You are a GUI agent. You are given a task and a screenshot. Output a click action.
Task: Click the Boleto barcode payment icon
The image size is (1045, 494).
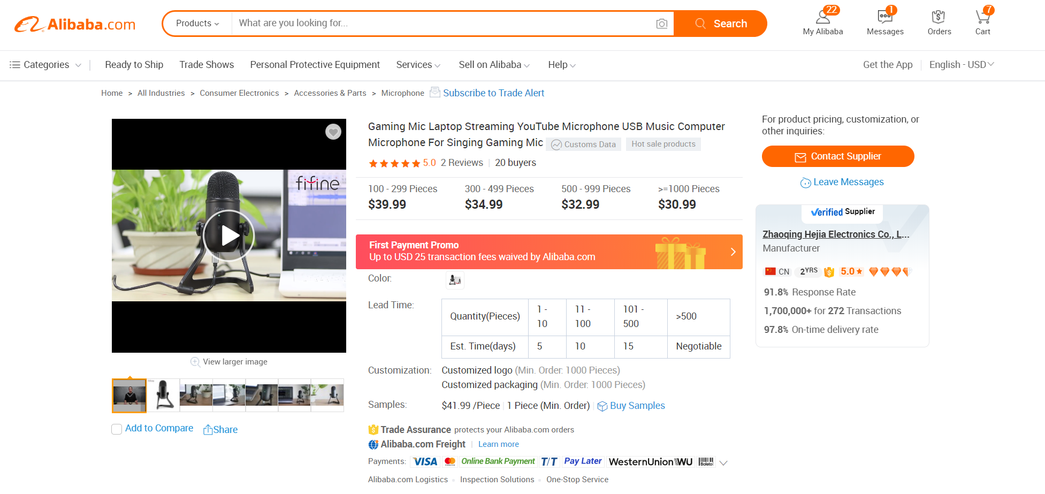point(706,462)
